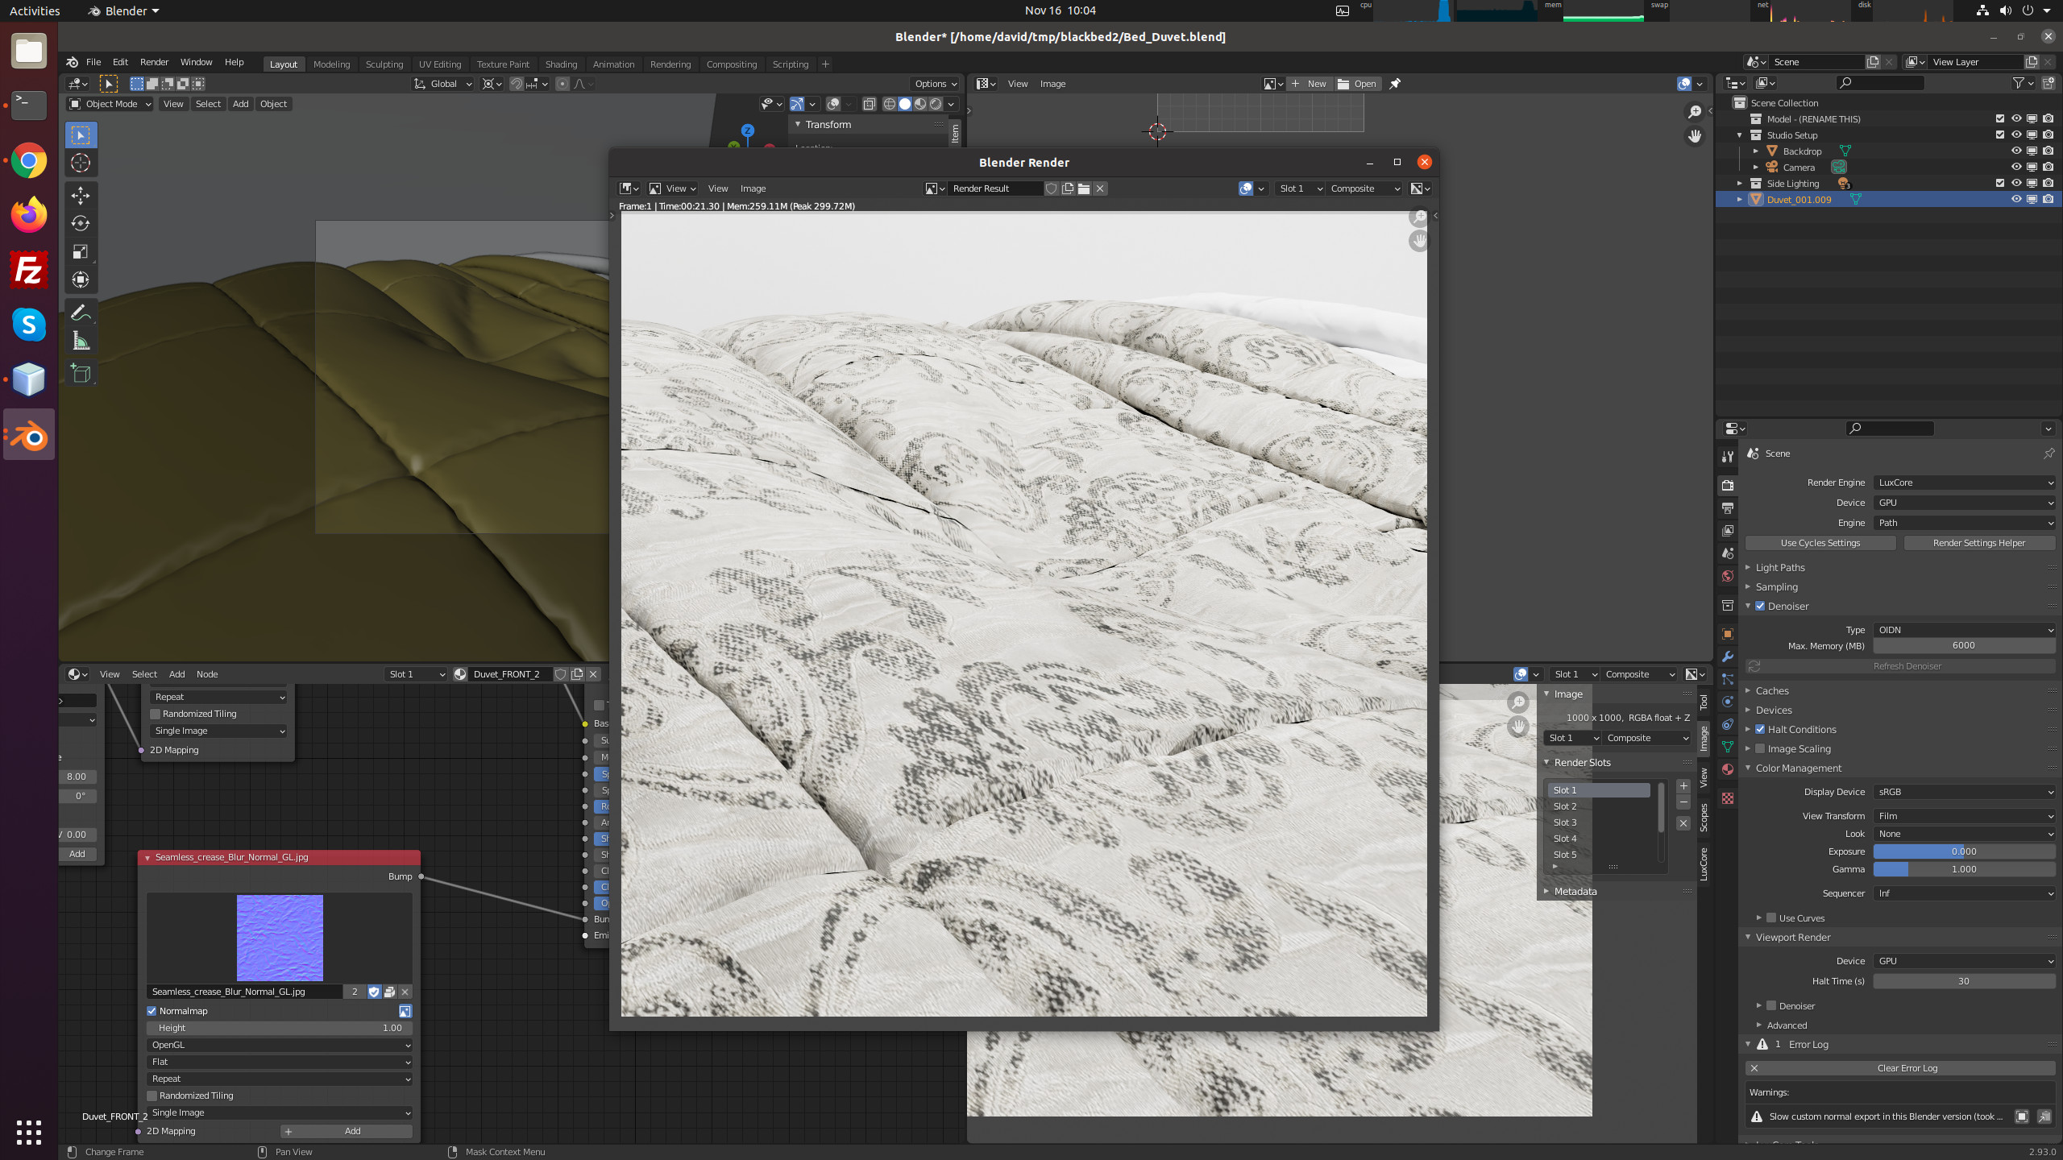Hide Duvet_001.009 using its eye icon
This screenshot has width=2063, height=1160.
tap(2015, 199)
